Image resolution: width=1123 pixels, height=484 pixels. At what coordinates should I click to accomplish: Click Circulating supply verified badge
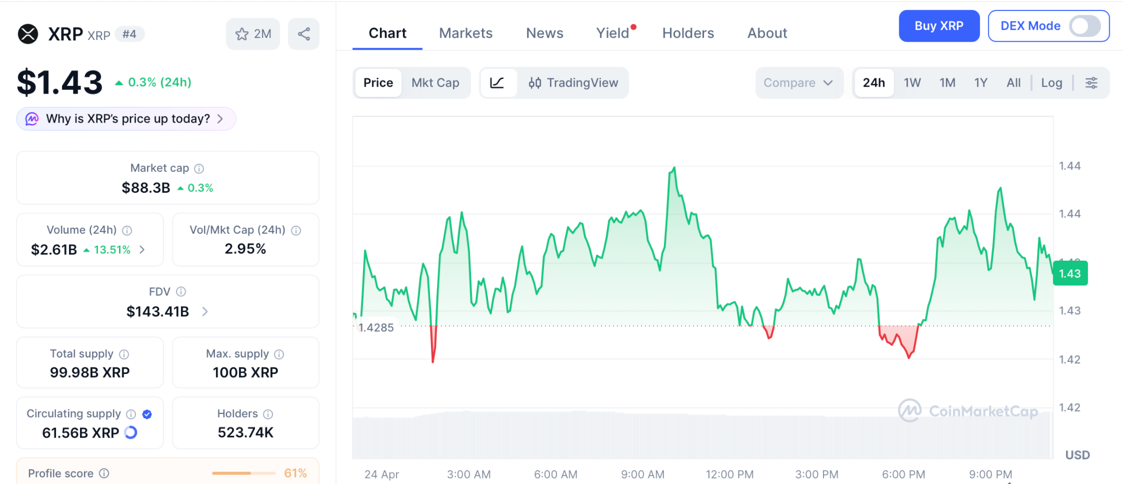(x=147, y=414)
